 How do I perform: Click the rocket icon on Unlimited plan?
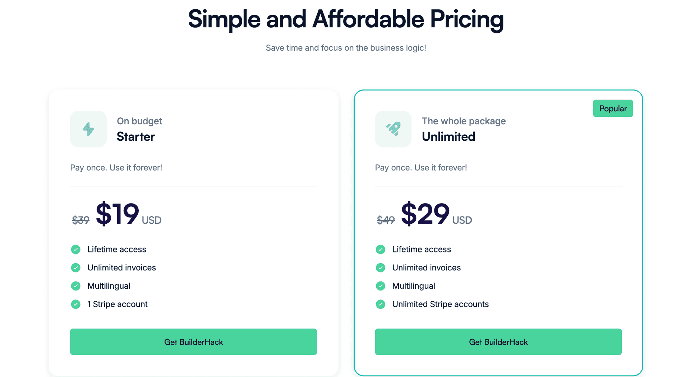pyautogui.click(x=393, y=129)
